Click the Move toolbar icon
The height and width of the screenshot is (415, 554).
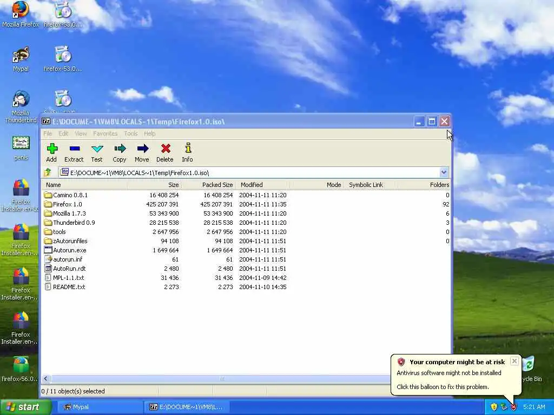pos(142,152)
